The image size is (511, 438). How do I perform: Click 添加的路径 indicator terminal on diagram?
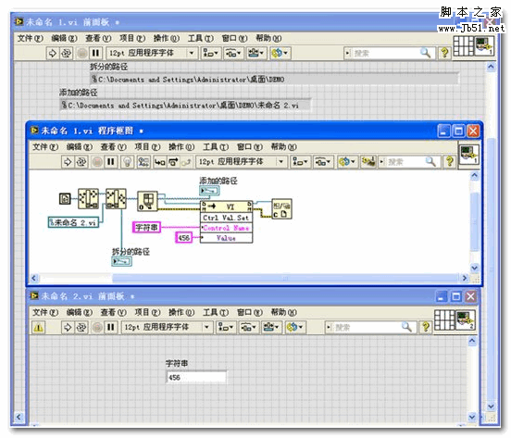coord(209,191)
